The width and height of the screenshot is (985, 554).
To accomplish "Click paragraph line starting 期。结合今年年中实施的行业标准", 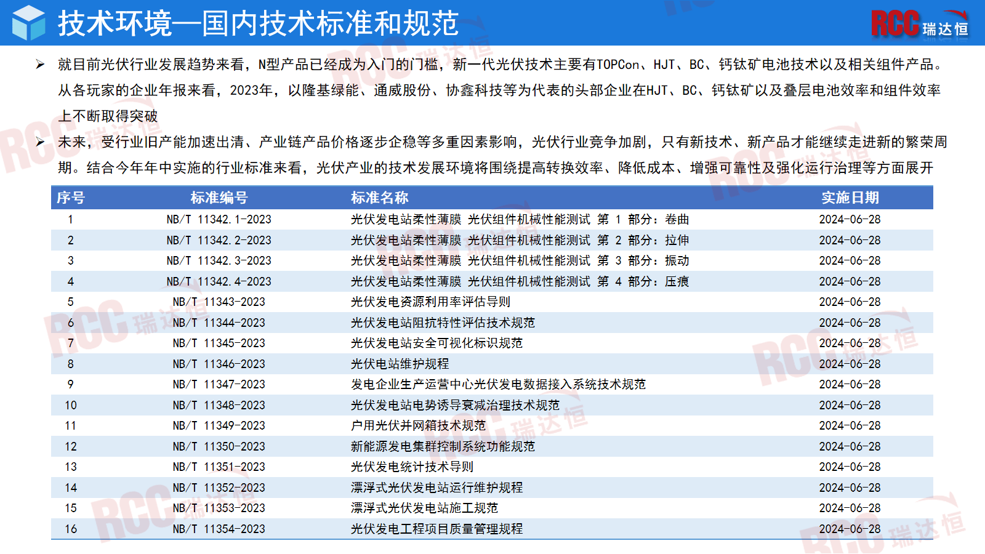I will (x=496, y=168).
